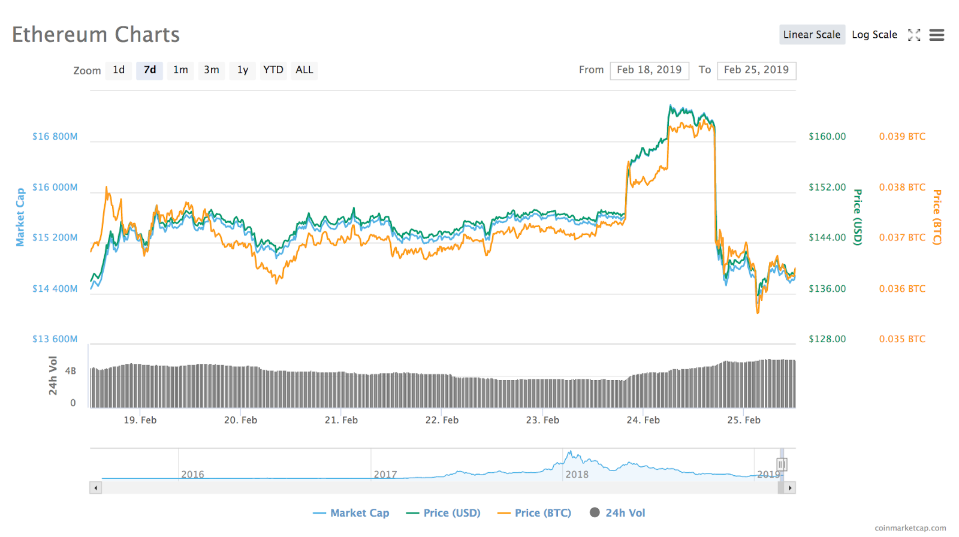Click the 4B volume axis label
The width and height of the screenshot is (959, 537).
coord(71,372)
